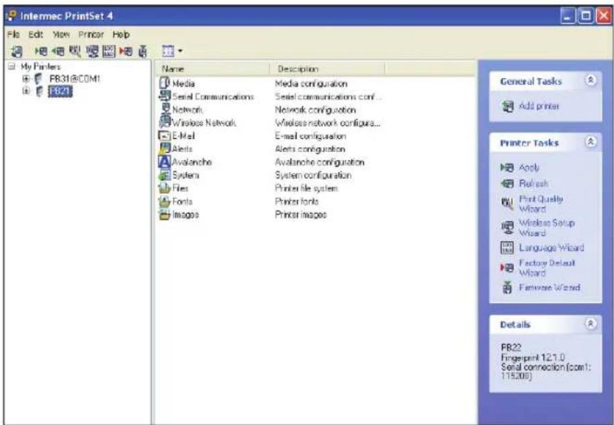Screen dimensions: 614x425
Task: Click the "E-mail configuration" description text
Action: click(311, 136)
